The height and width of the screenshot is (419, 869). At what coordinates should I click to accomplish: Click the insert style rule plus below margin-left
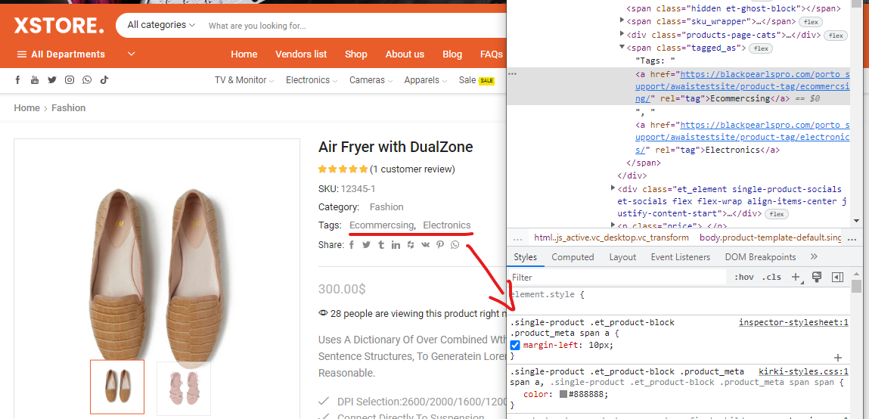(x=838, y=358)
